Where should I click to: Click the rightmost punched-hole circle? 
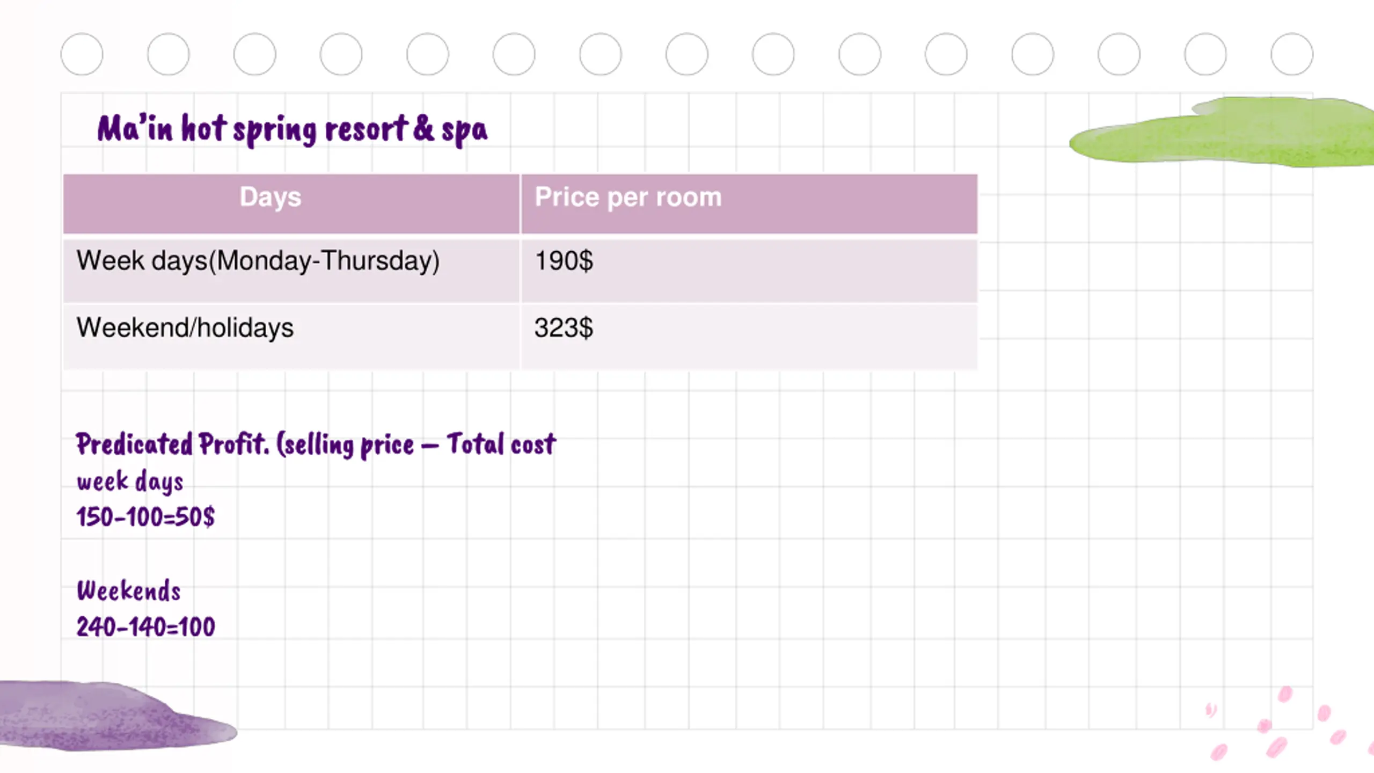click(1292, 54)
